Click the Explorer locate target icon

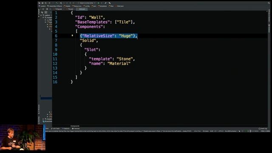[x=43, y=9]
